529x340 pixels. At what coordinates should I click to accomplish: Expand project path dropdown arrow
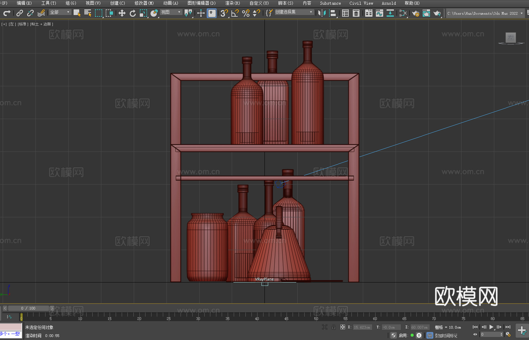tap(521, 13)
